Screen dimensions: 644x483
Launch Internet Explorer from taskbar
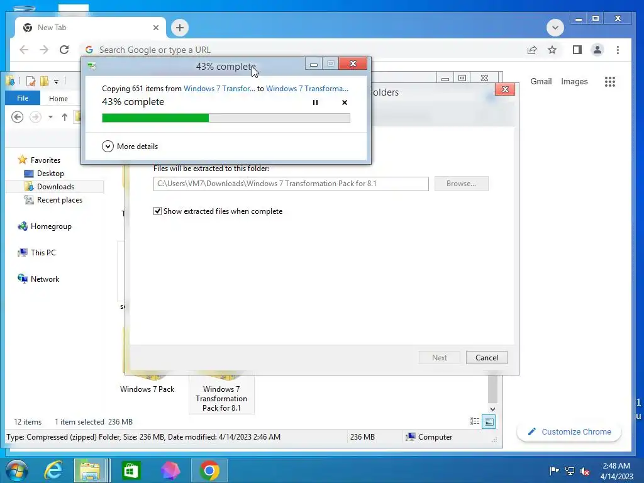[53, 470]
